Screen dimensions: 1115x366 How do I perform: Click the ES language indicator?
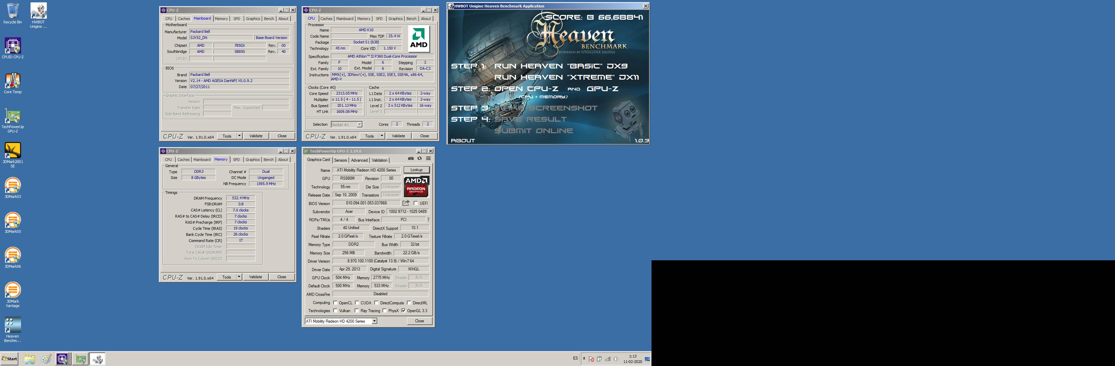tap(575, 358)
